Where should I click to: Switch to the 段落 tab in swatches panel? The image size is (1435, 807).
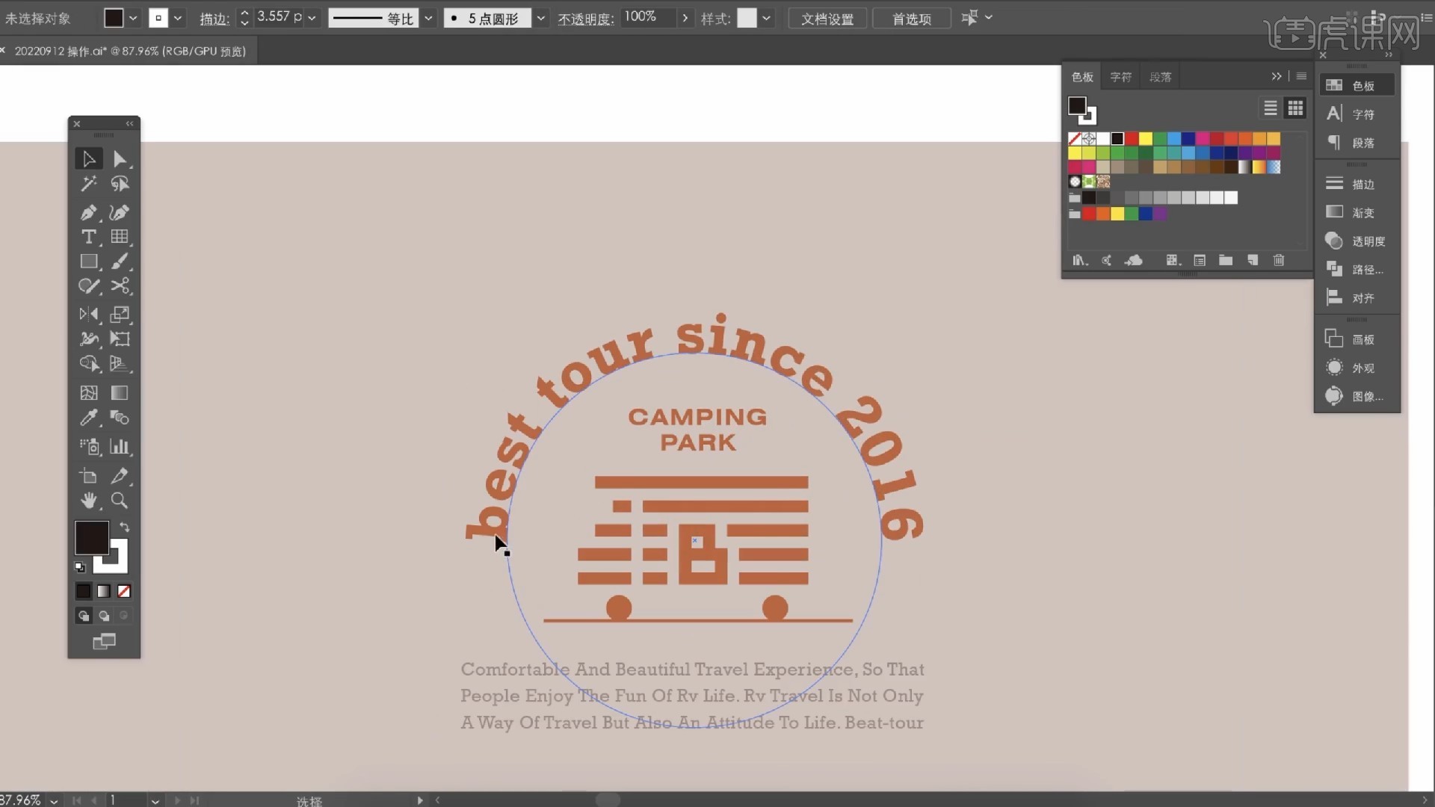[1160, 77]
